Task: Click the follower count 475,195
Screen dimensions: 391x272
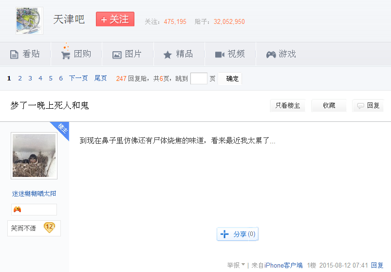Action: point(175,22)
